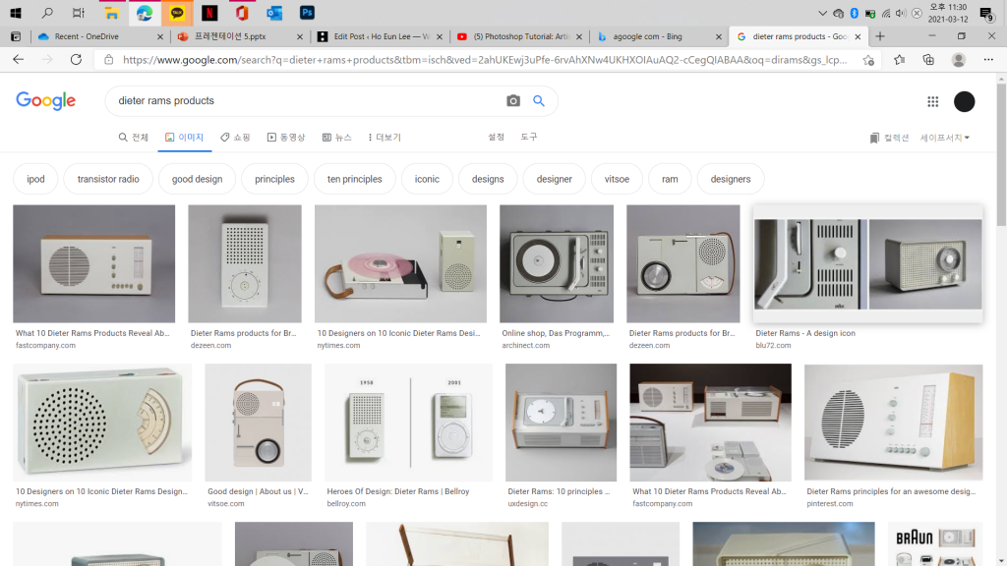Click the Google search magnifier button
The height and width of the screenshot is (566, 1007).
pos(539,101)
